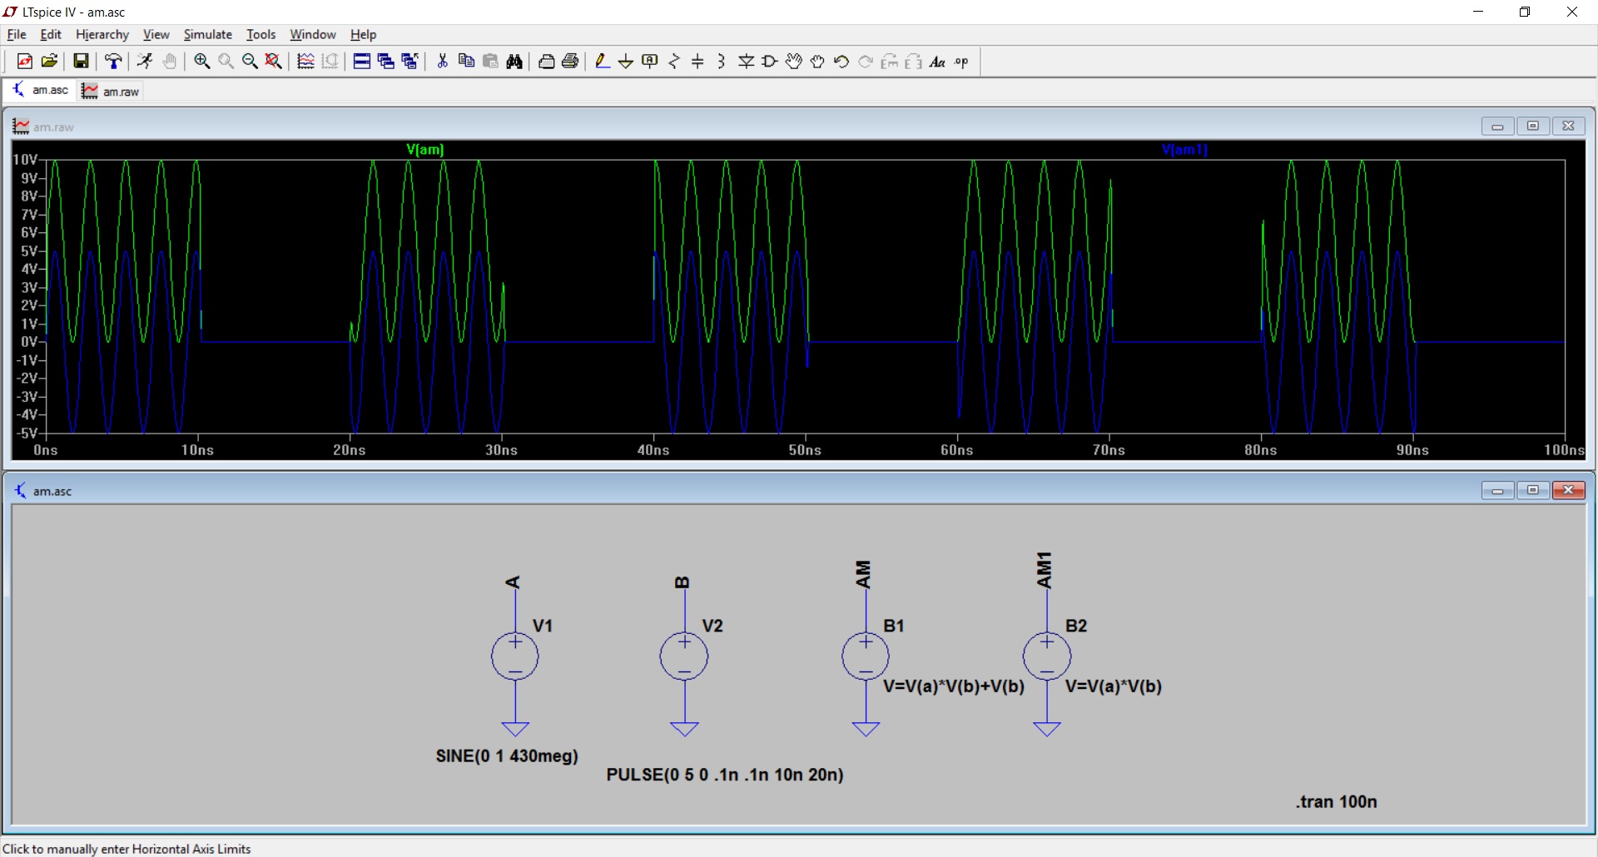Click the SINE(0 1 430meg) text
This screenshot has height=857, width=1598.
(x=507, y=755)
